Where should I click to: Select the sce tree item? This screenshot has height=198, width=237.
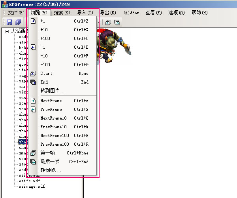(x=23, y=103)
